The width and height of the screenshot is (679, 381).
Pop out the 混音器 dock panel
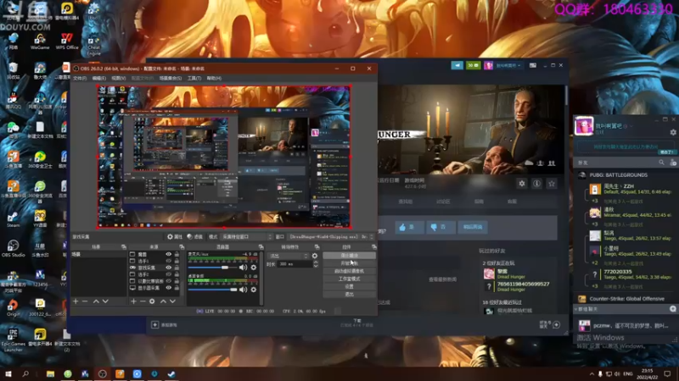point(261,246)
